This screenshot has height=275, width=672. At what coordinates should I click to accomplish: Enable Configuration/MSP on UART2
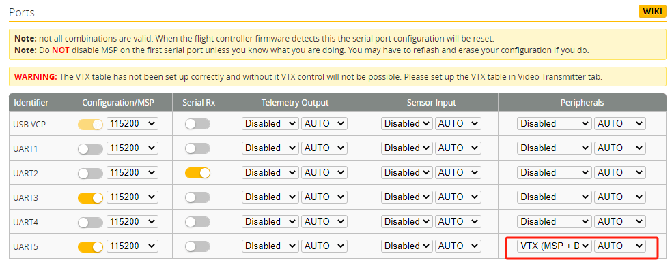(90, 173)
